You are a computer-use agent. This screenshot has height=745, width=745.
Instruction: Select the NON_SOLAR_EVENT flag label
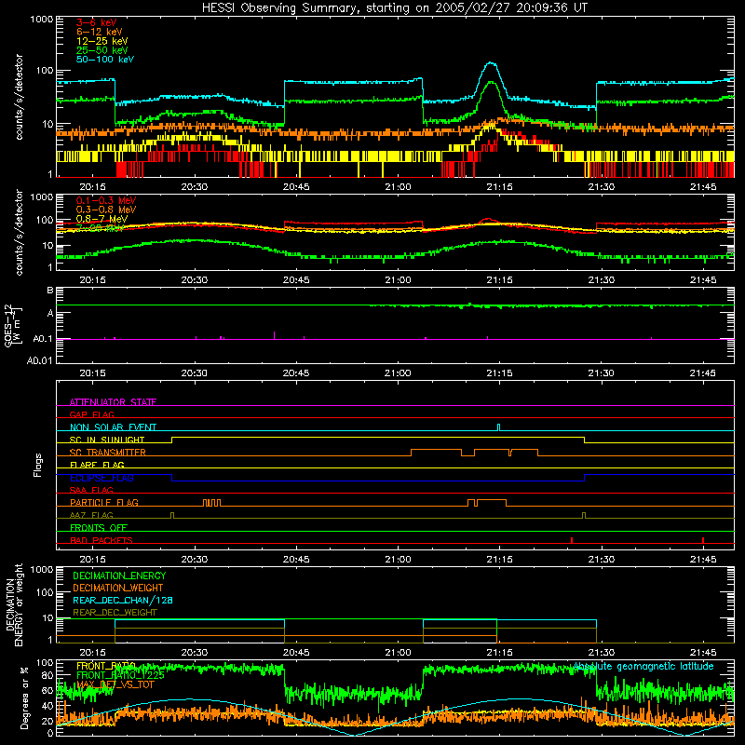click(113, 427)
